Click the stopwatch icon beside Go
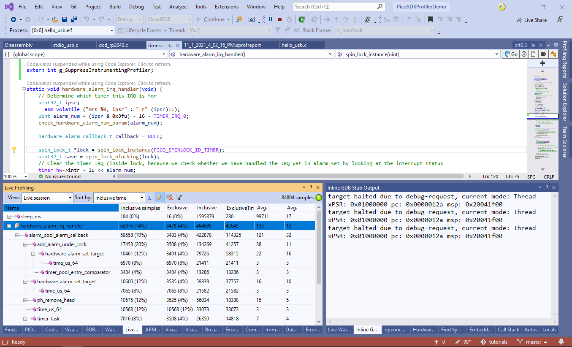Image resolution: width=572 pixels, height=347 pixels. pos(524,54)
